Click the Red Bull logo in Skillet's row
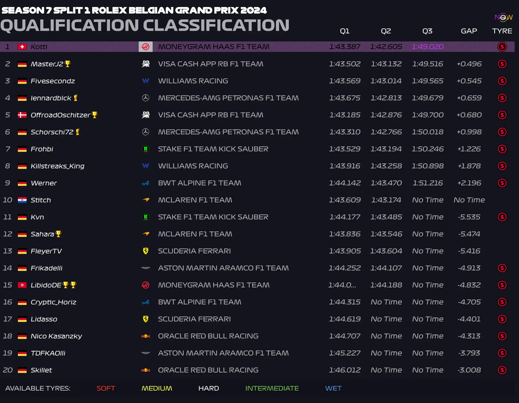This screenshot has height=403, width=519. pyautogui.click(x=145, y=370)
